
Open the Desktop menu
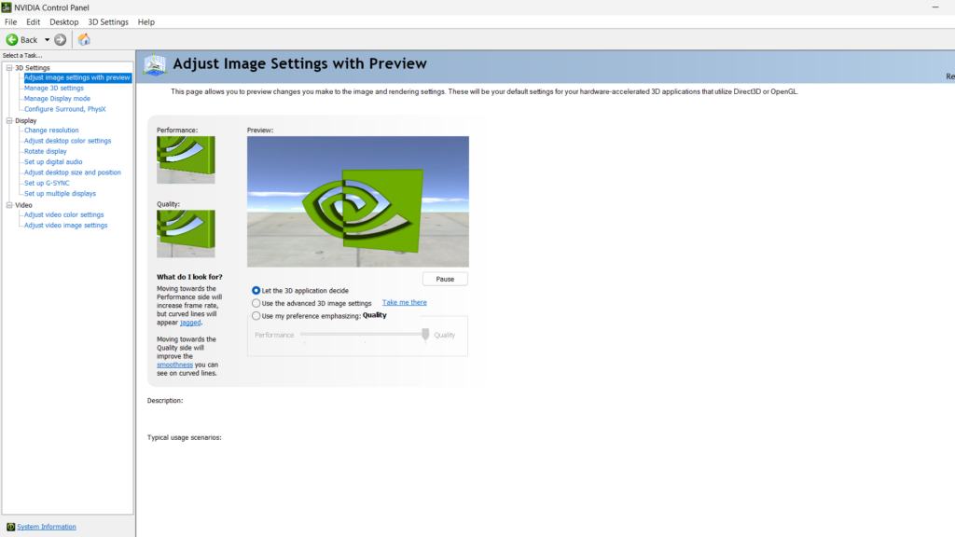tap(63, 21)
